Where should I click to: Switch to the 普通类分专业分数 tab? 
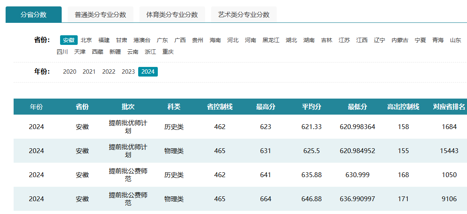point(100,15)
